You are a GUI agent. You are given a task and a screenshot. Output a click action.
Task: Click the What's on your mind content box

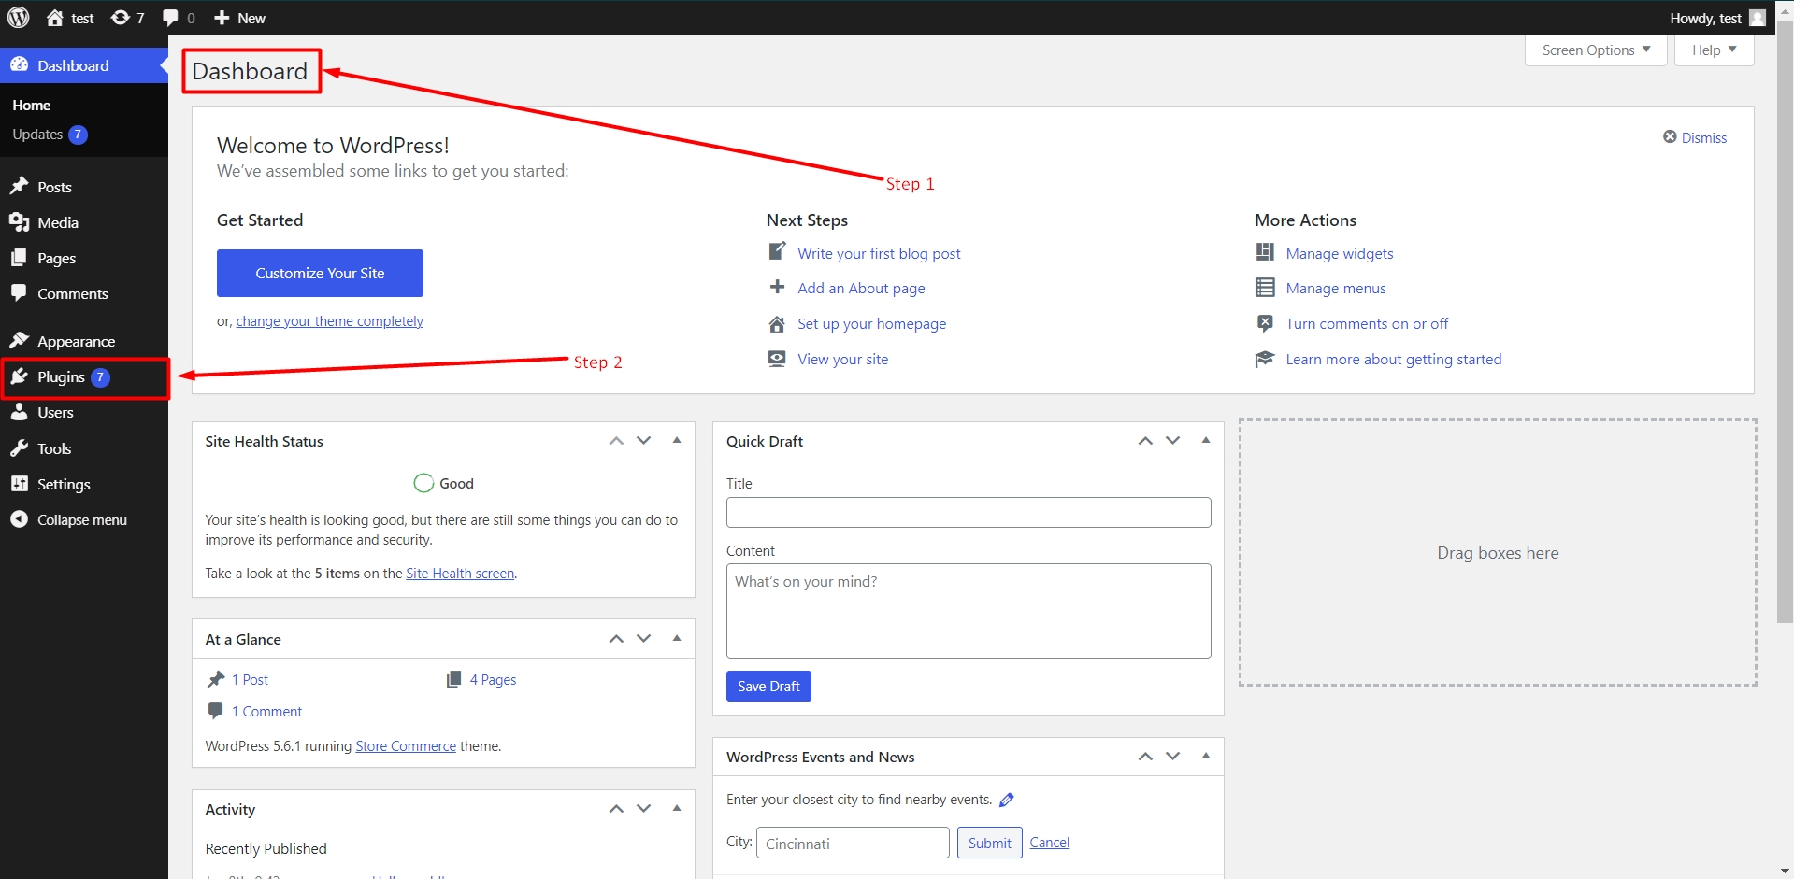969,611
